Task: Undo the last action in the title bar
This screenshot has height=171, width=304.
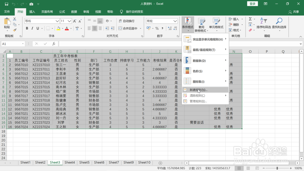Action: [x=14, y=4]
